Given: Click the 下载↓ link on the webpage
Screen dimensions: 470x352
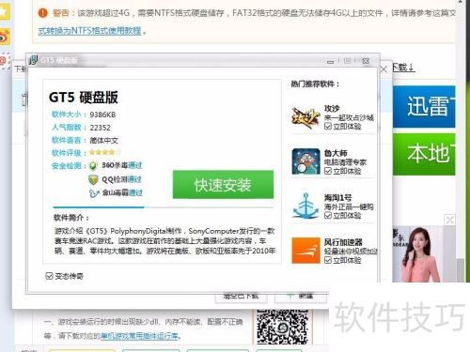Looking at the screenshot, I should coord(403,68).
